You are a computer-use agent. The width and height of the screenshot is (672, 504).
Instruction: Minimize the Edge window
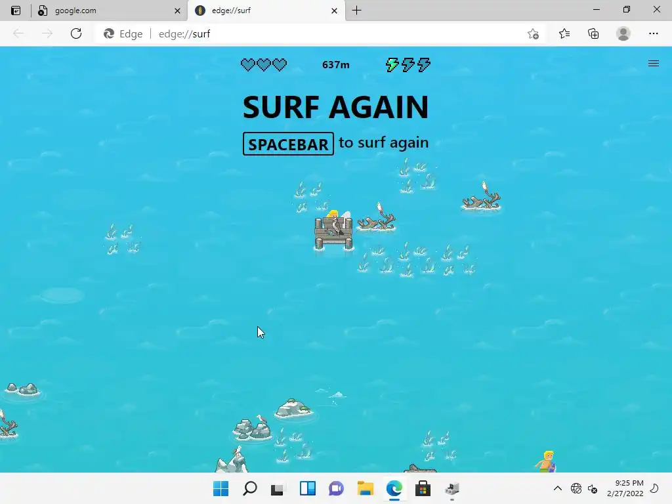point(596,10)
